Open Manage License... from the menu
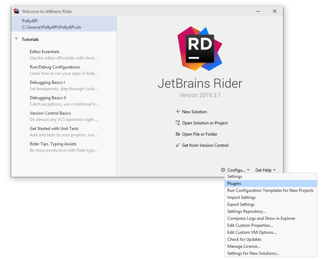This screenshot has height=260, width=322. click(x=244, y=246)
